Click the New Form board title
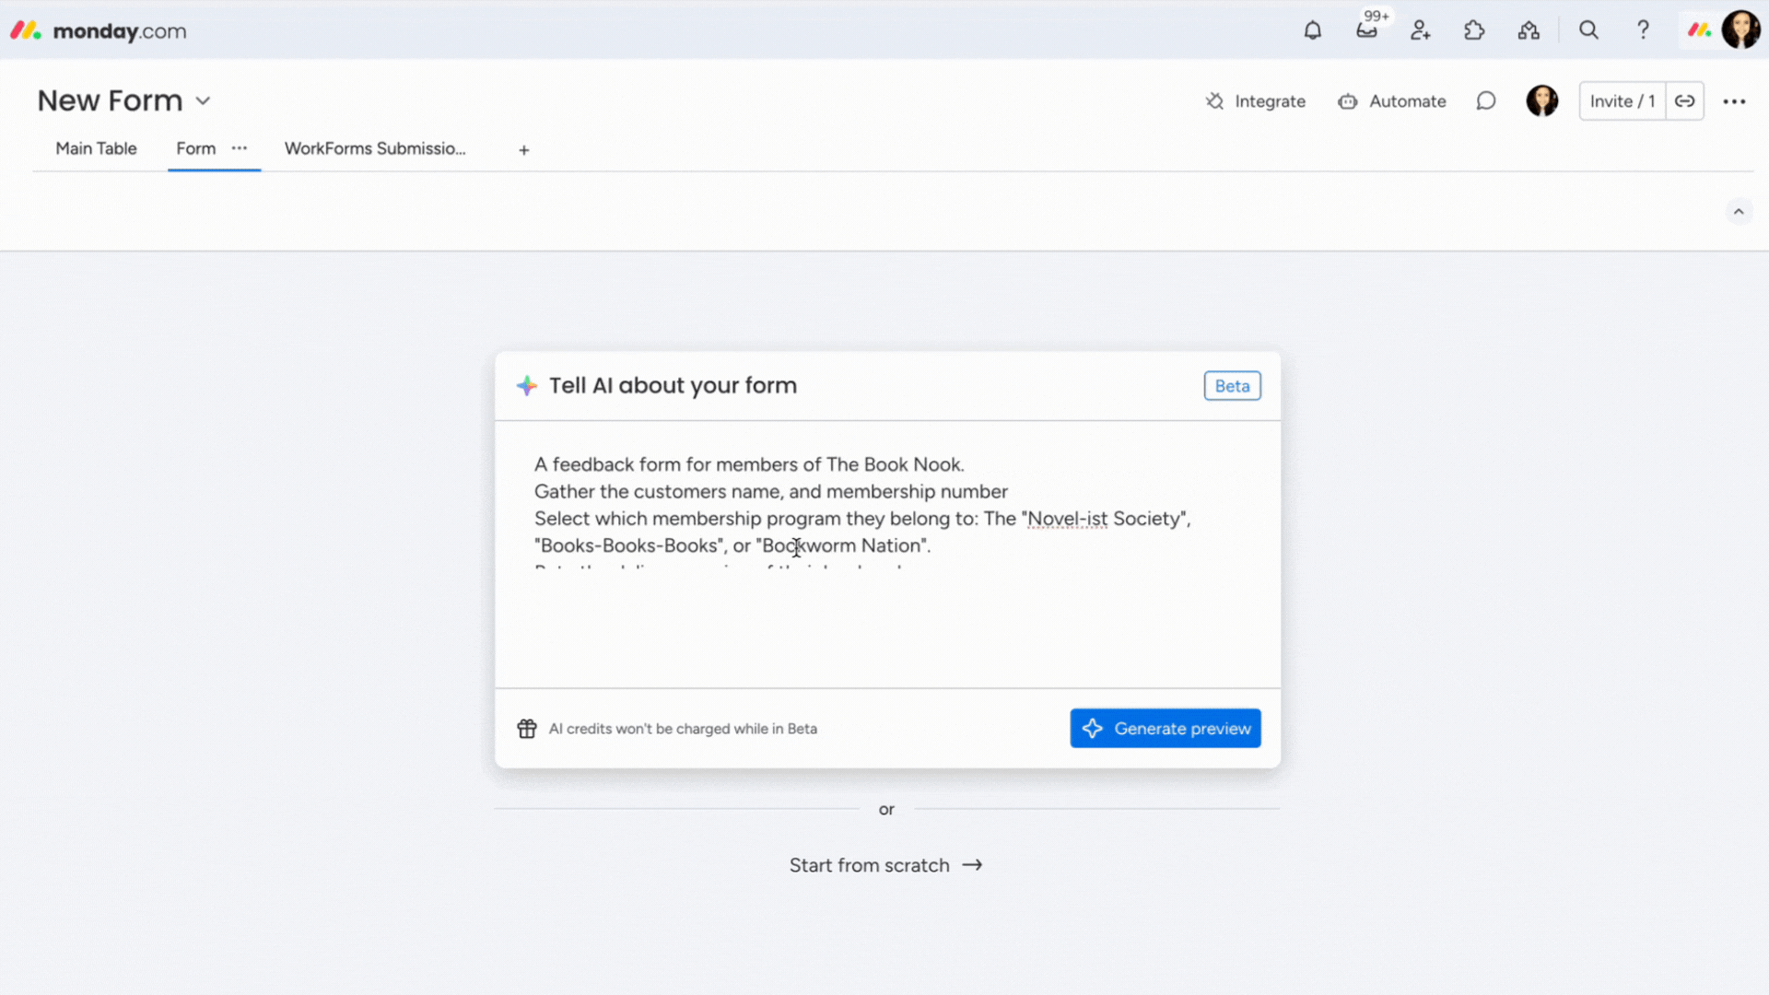The height and width of the screenshot is (995, 1769). tap(110, 100)
